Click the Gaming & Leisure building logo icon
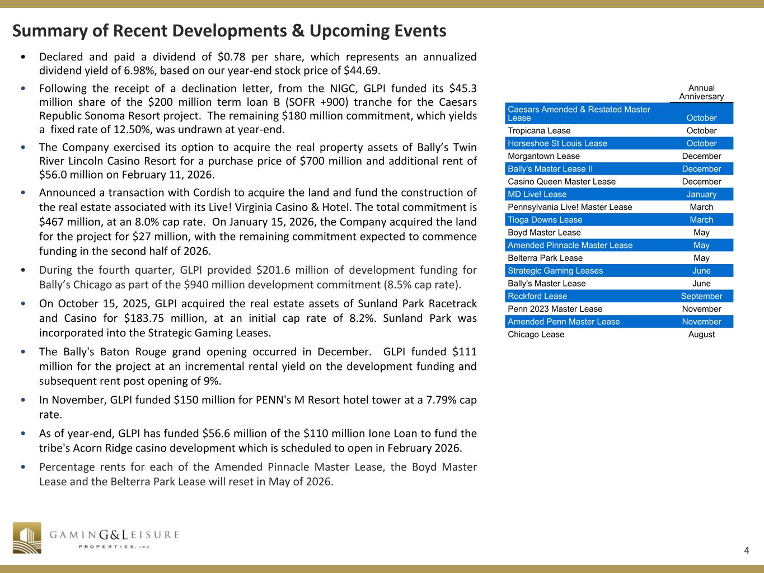This screenshot has height=573, width=764. coord(27,538)
